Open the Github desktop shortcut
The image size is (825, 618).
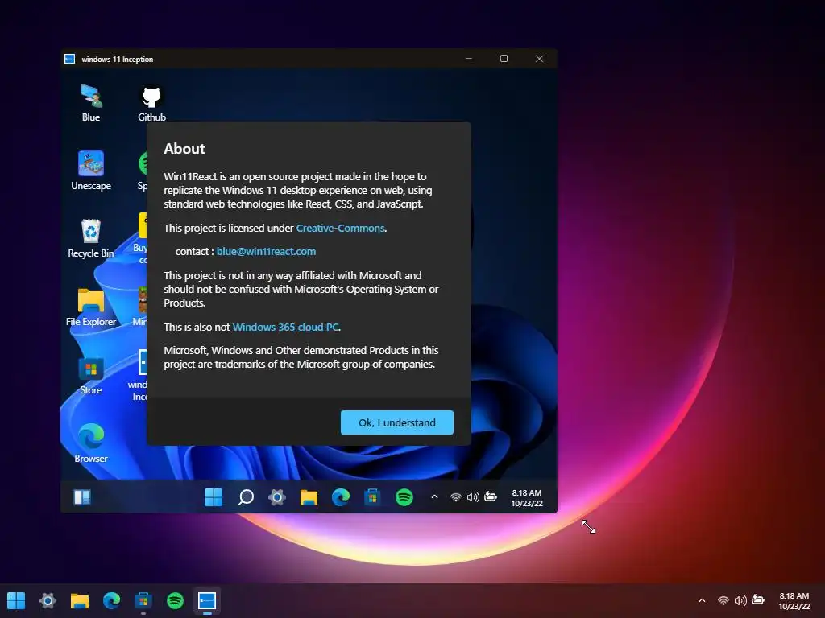[x=151, y=102]
